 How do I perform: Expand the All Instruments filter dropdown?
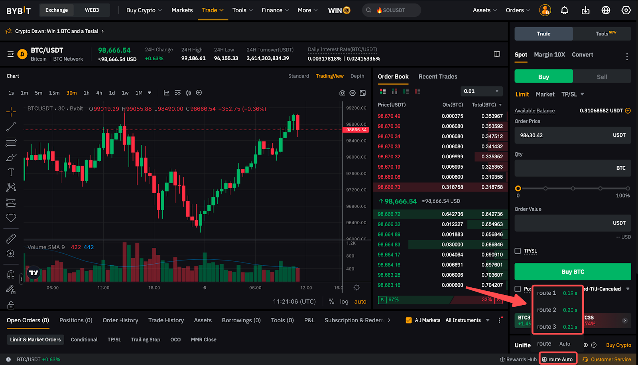click(x=467, y=320)
